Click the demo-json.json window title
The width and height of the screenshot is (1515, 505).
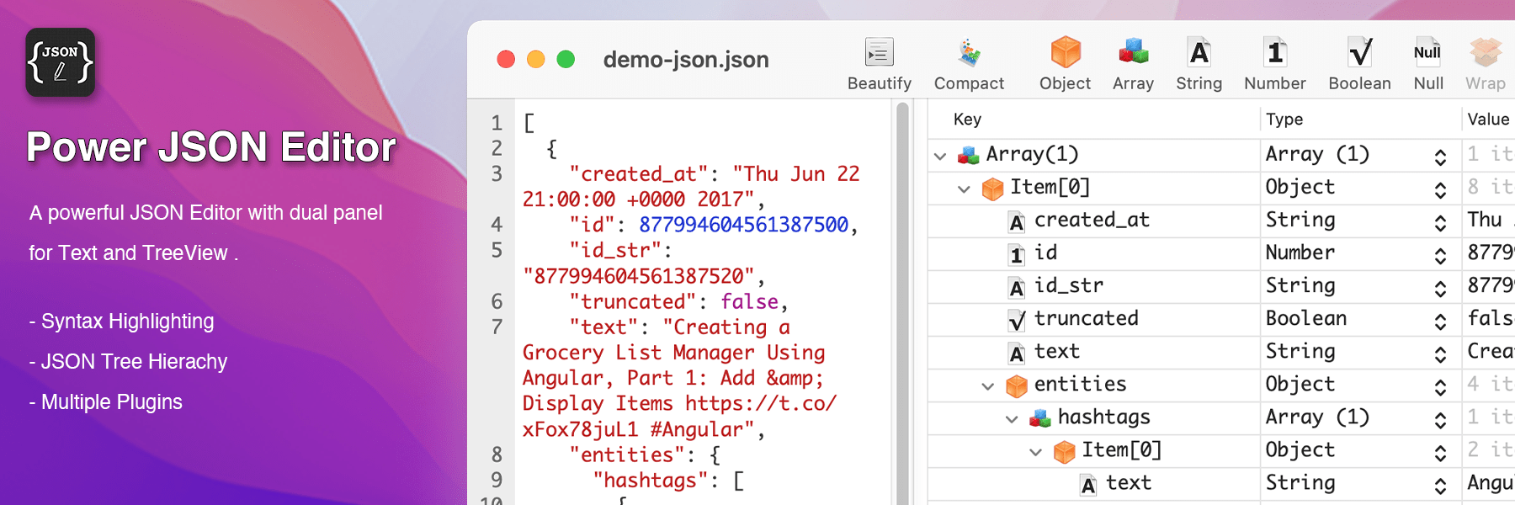686,60
